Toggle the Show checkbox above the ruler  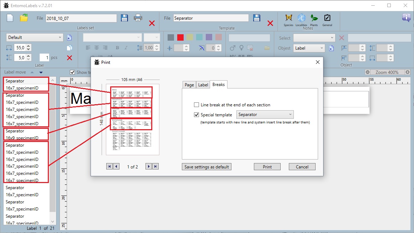point(73,72)
